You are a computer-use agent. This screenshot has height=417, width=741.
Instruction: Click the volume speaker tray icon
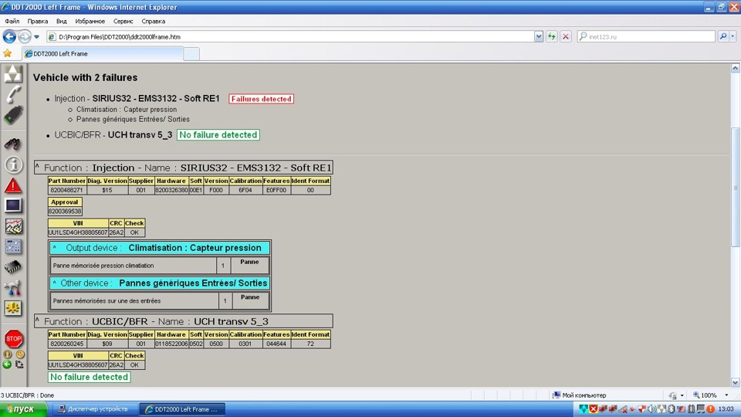tap(652, 409)
